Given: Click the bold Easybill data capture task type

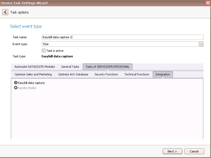Looking at the screenshot, I should (x=57, y=56).
